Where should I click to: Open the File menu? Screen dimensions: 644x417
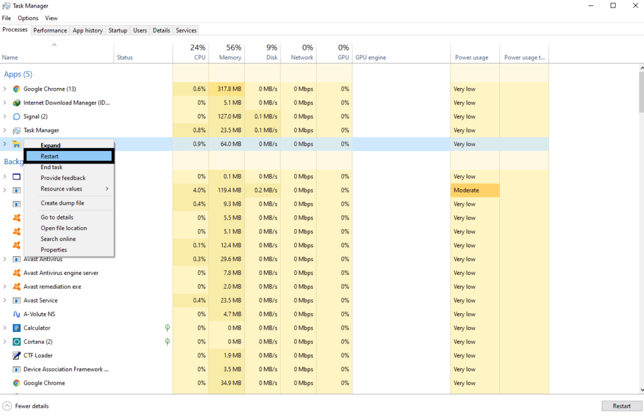(x=6, y=18)
